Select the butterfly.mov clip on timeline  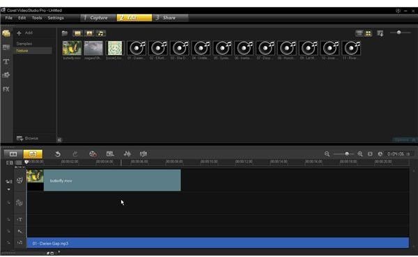tap(104, 180)
